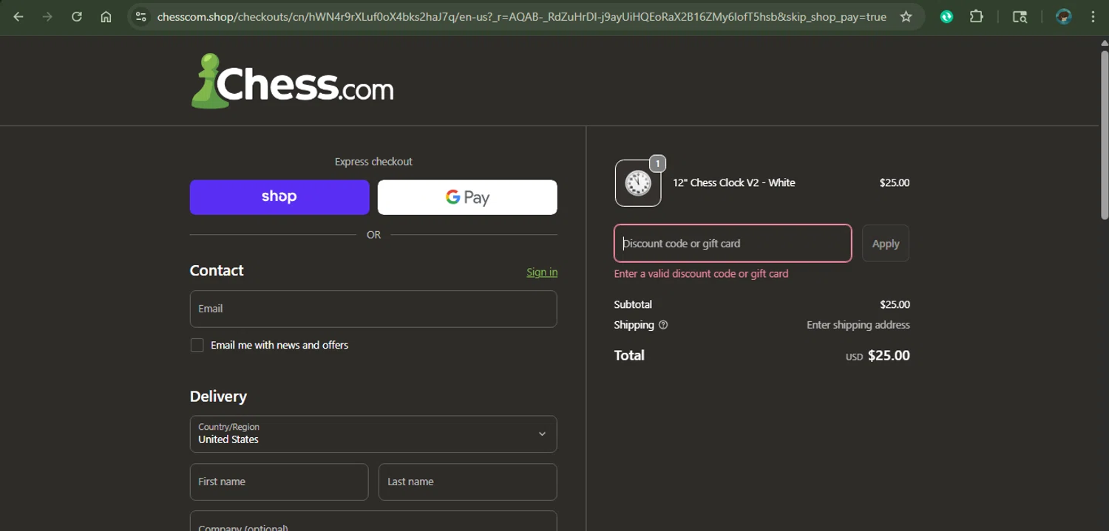Focus the First name field
This screenshot has height=531, width=1109.
279,482
